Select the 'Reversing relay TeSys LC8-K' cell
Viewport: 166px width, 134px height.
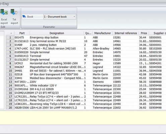[57, 104]
